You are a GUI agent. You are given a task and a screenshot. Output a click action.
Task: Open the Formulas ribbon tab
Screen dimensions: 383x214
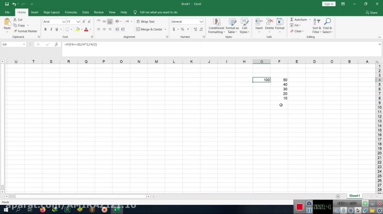71,12
